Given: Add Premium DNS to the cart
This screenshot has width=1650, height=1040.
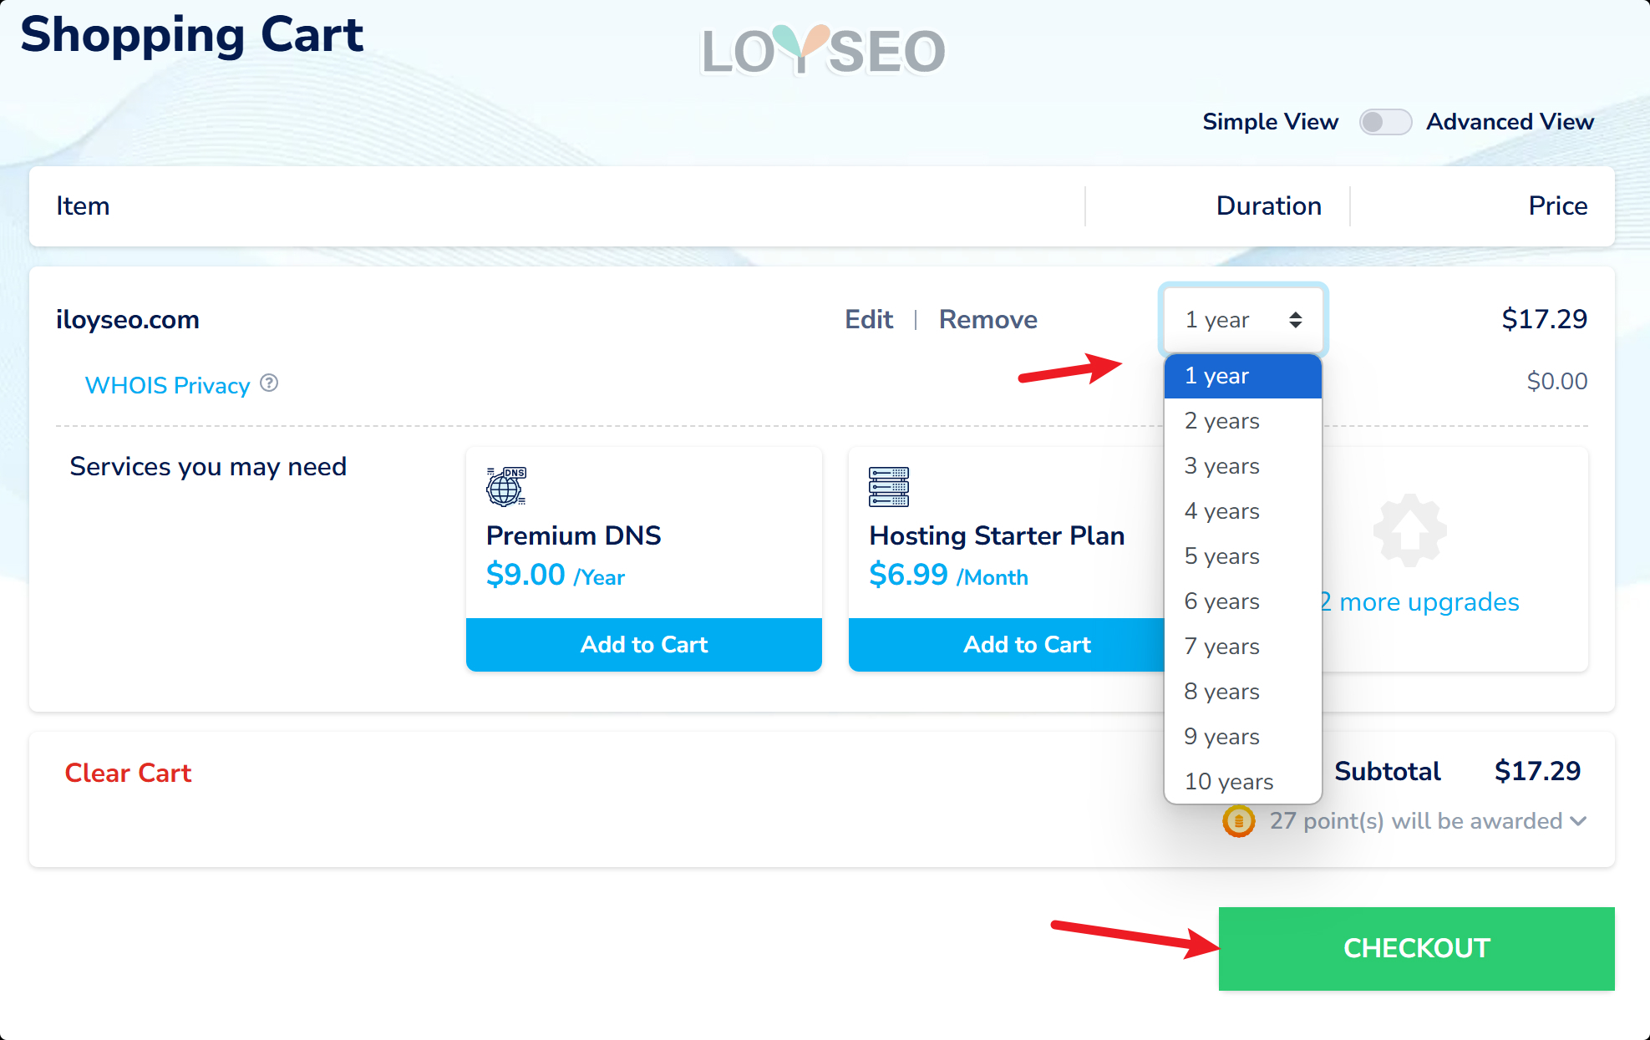Looking at the screenshot, I should [643, 644].
